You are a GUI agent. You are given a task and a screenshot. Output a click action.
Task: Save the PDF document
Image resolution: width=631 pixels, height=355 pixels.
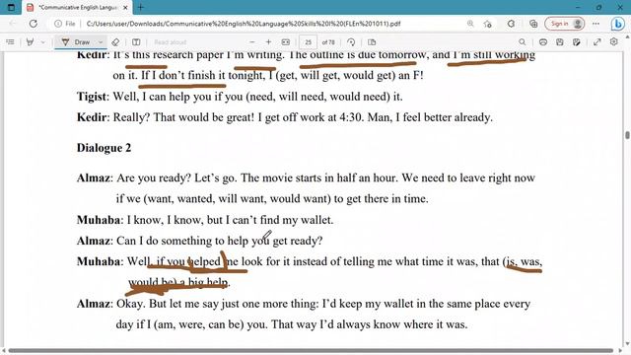[559, 41]
